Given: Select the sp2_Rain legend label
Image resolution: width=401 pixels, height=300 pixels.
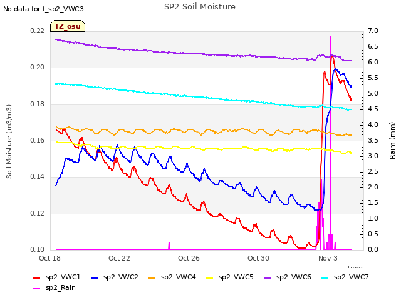Looking at the screenshot, I should pyautogui.click(x=61, y=288).
